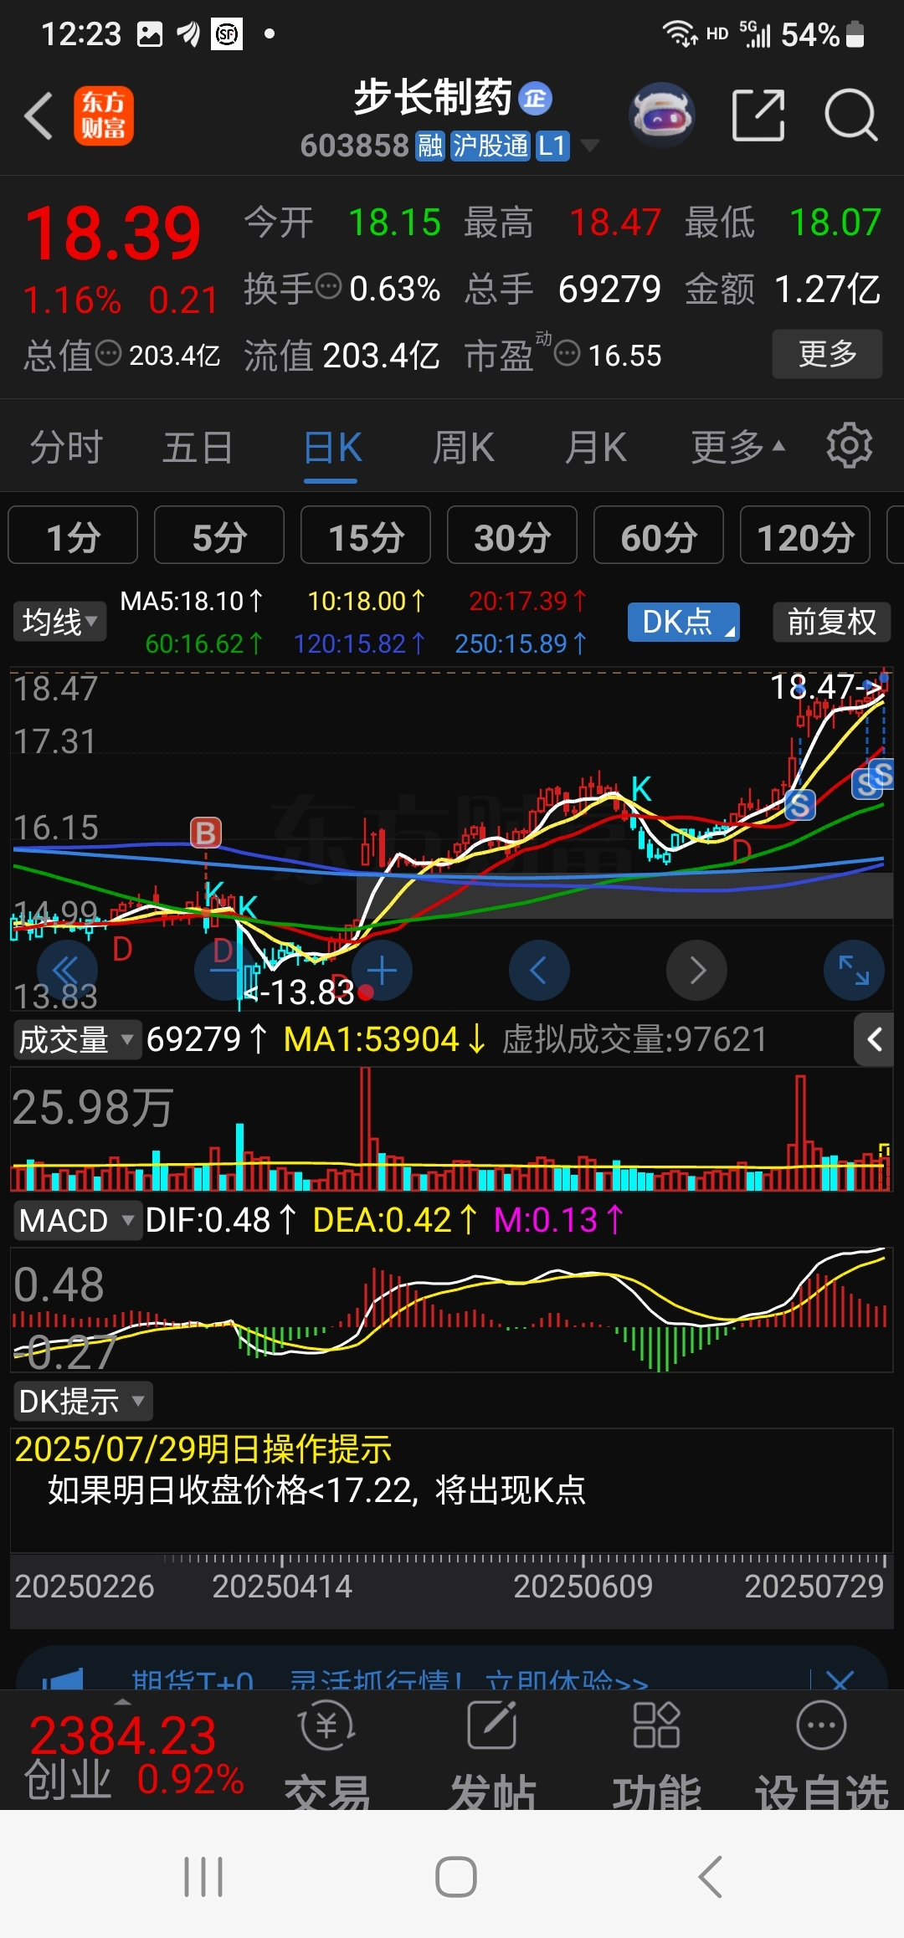The width and height of the screenshot is (904, 1938).
Task: Tap the blue 正 verified badge
Action: (x=535, y=99)
